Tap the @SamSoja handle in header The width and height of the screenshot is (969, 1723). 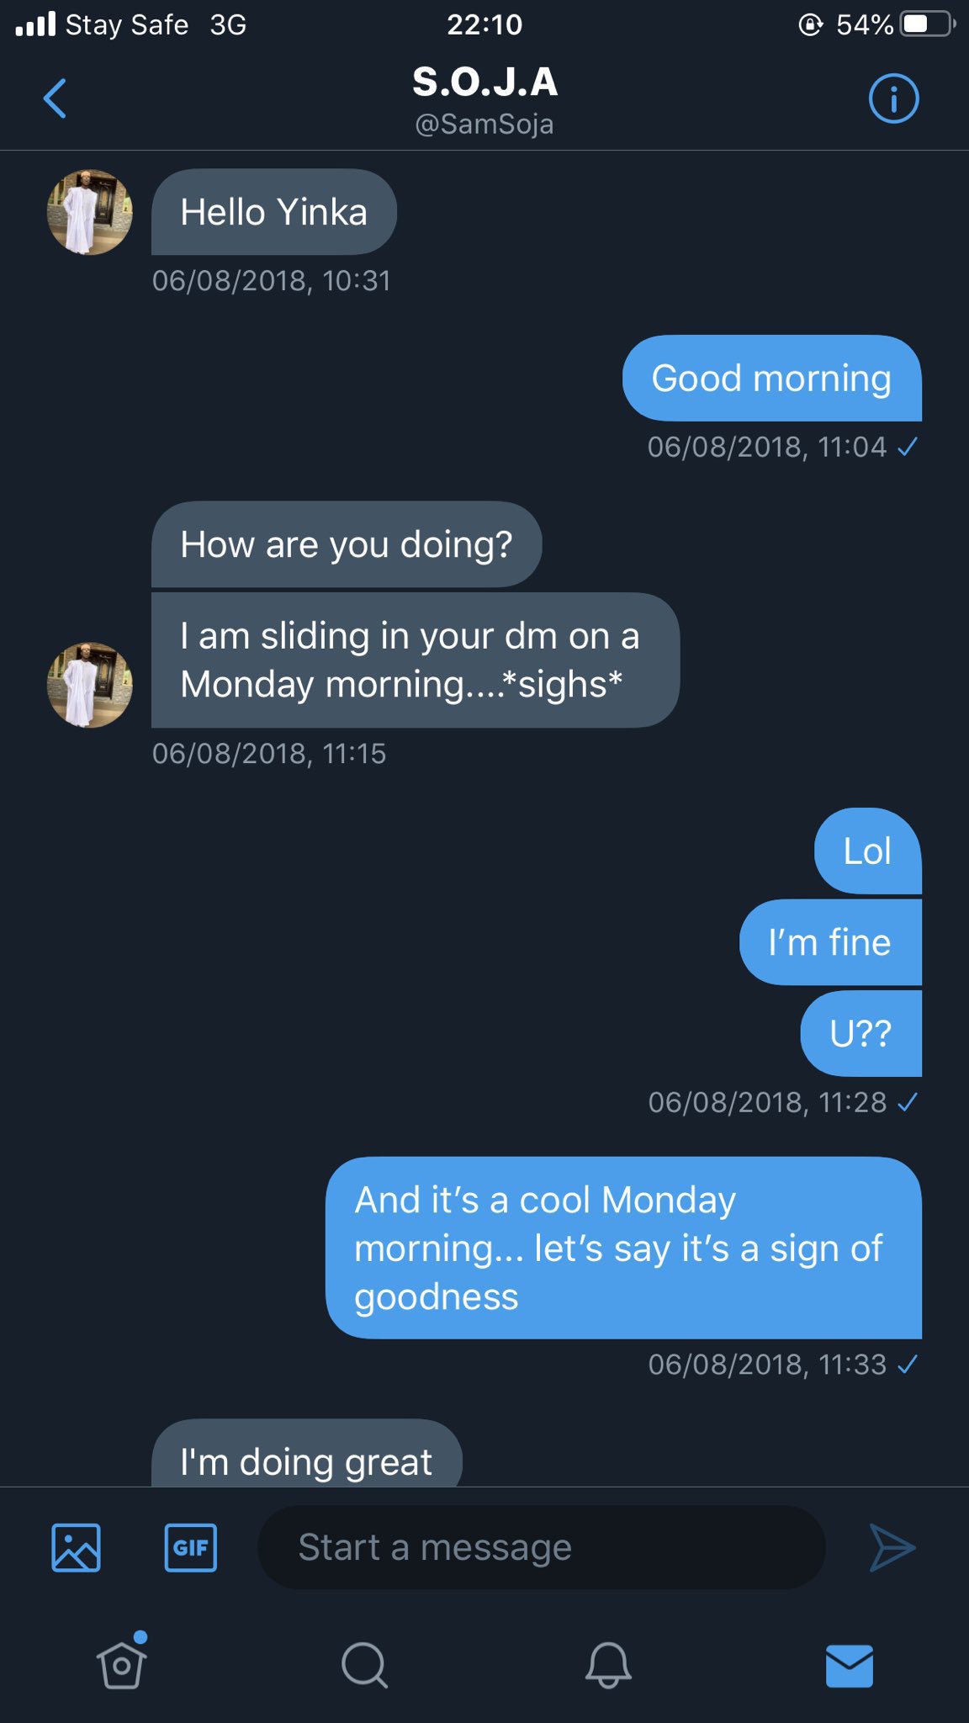coord(484,125)
